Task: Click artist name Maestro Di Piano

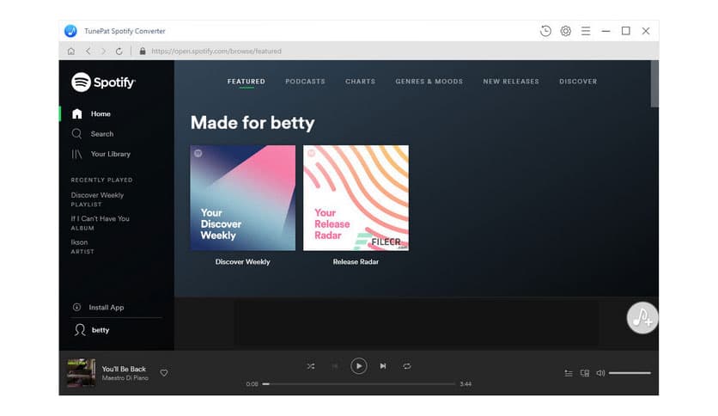Action: pos(125,378)
